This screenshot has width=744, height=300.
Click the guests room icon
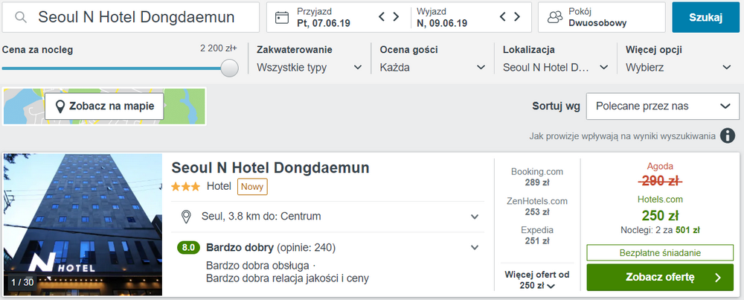555,17
